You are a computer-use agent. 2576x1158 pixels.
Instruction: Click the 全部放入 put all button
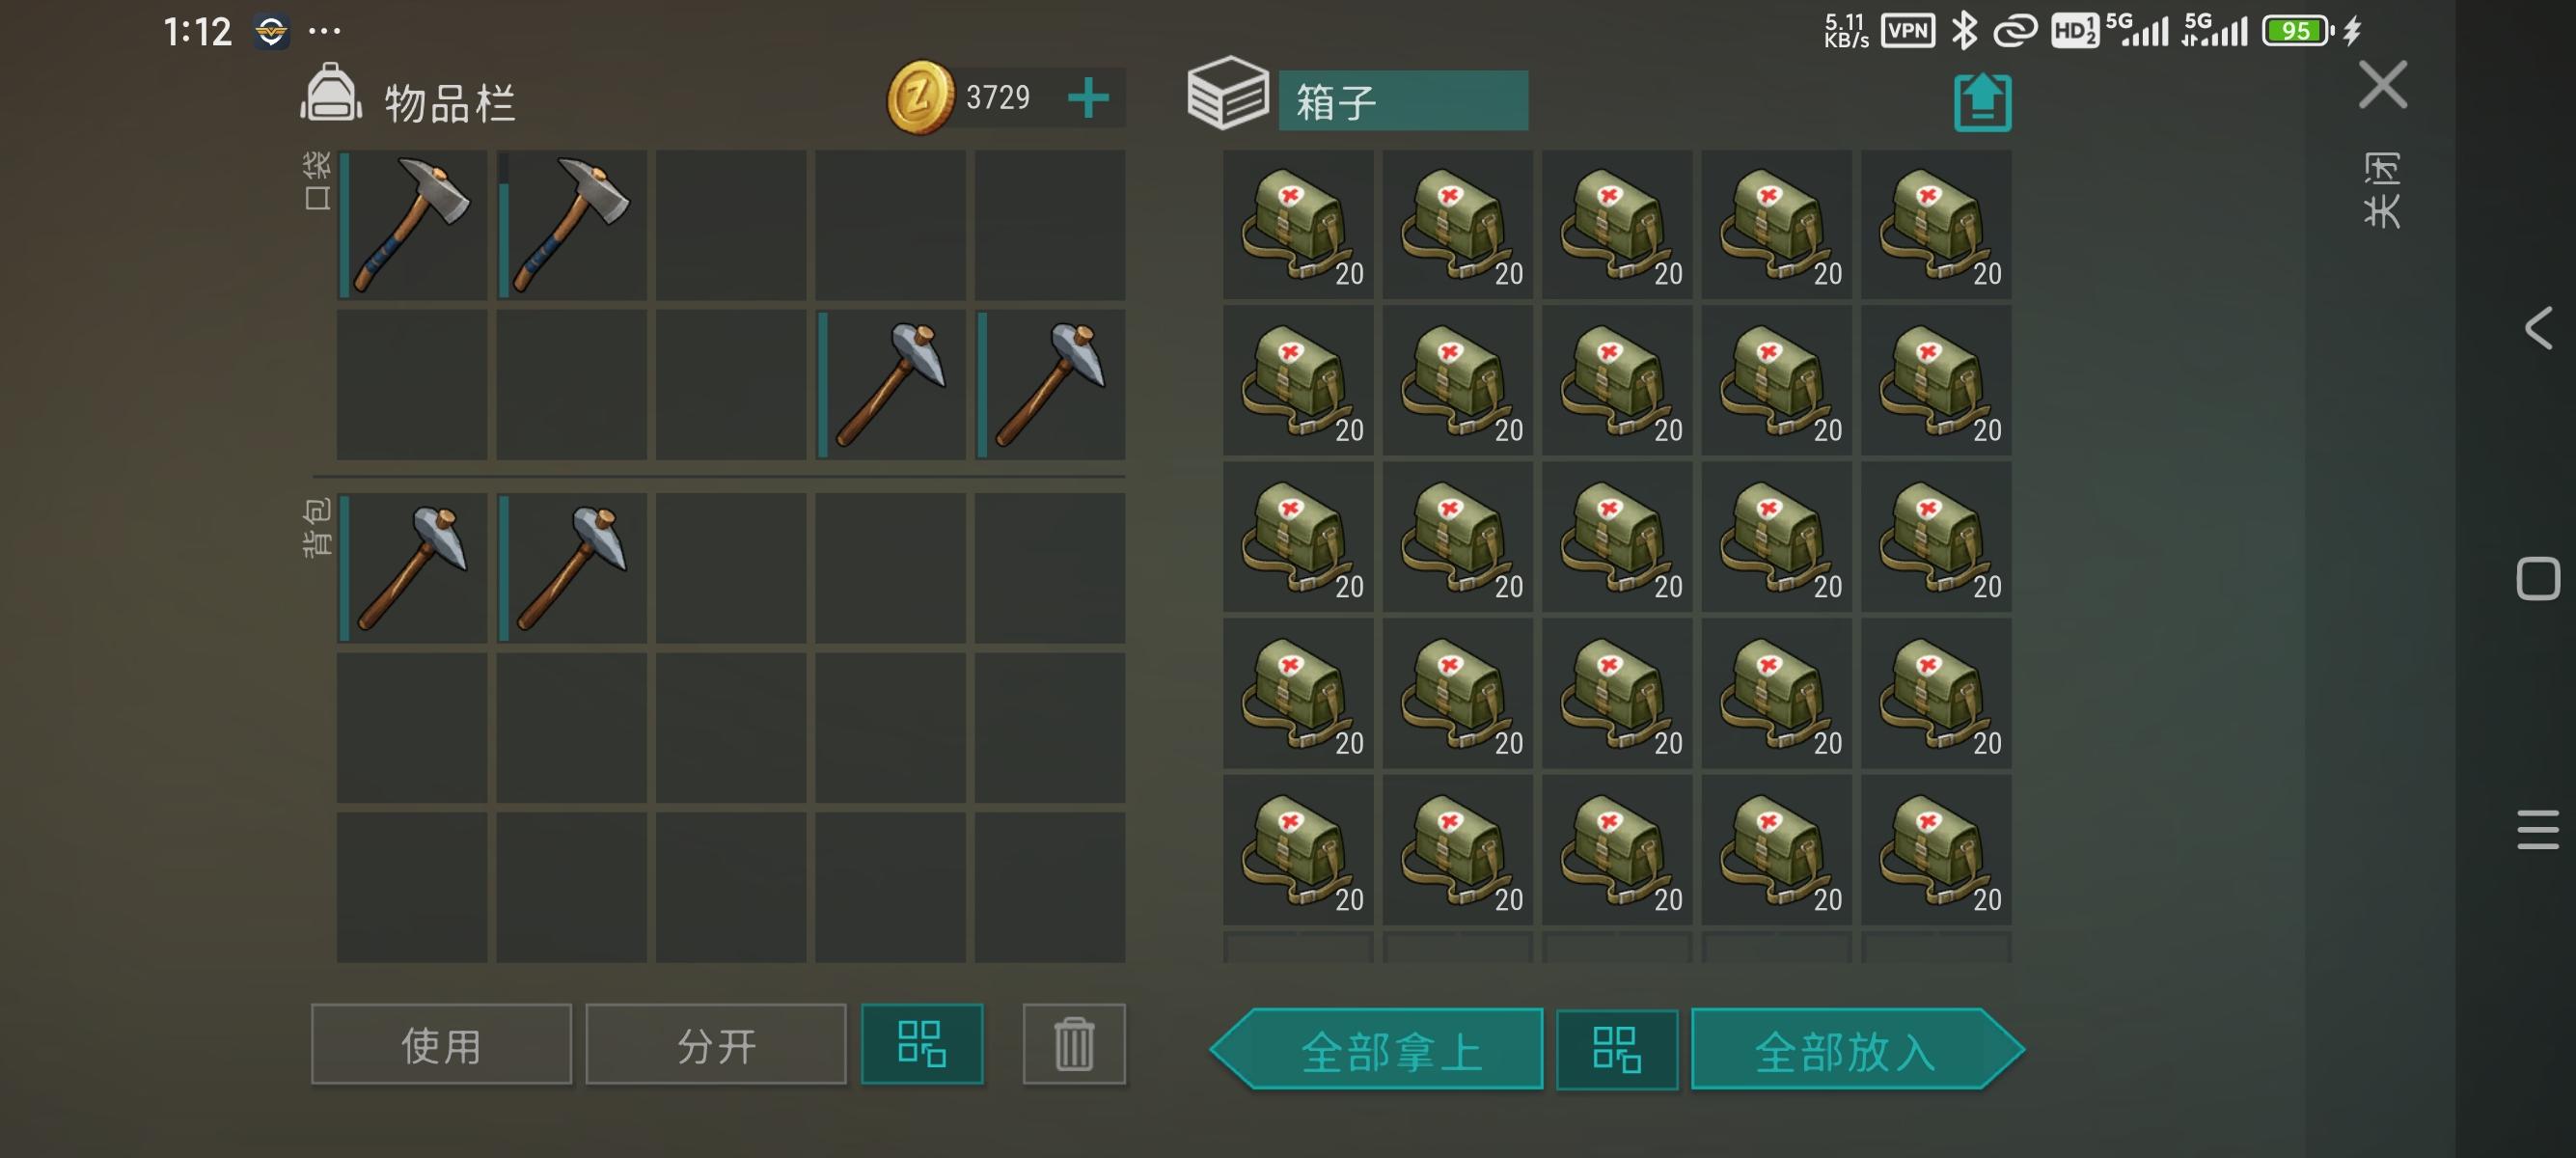[1858, 1049]
